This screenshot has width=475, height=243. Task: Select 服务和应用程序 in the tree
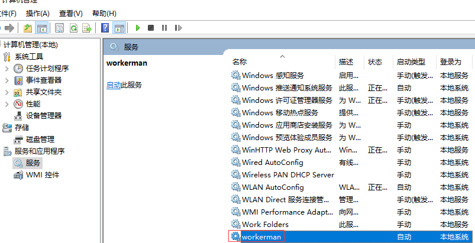(x=40, y=151)
